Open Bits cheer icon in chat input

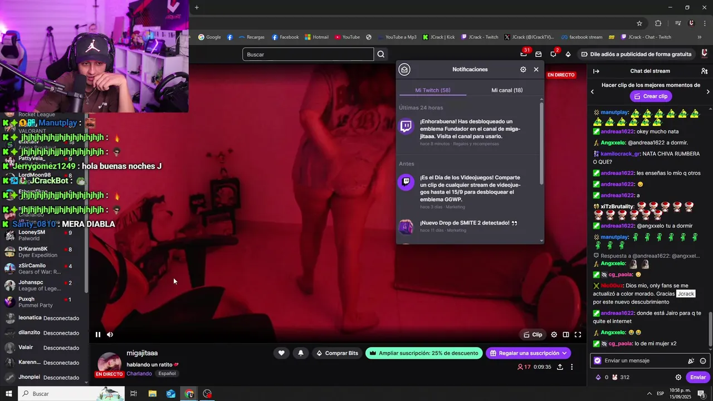(691, 361)
